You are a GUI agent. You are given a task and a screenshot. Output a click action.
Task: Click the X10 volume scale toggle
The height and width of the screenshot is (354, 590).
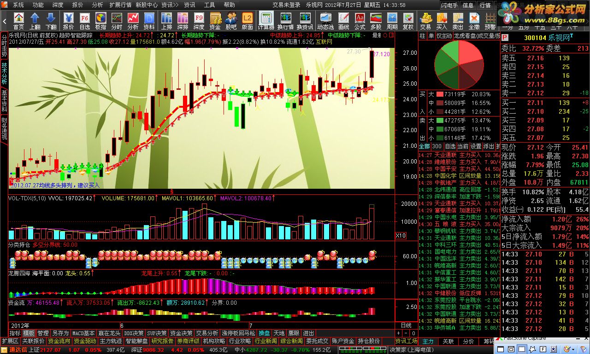pyautogui.click(x=401, y=236)
